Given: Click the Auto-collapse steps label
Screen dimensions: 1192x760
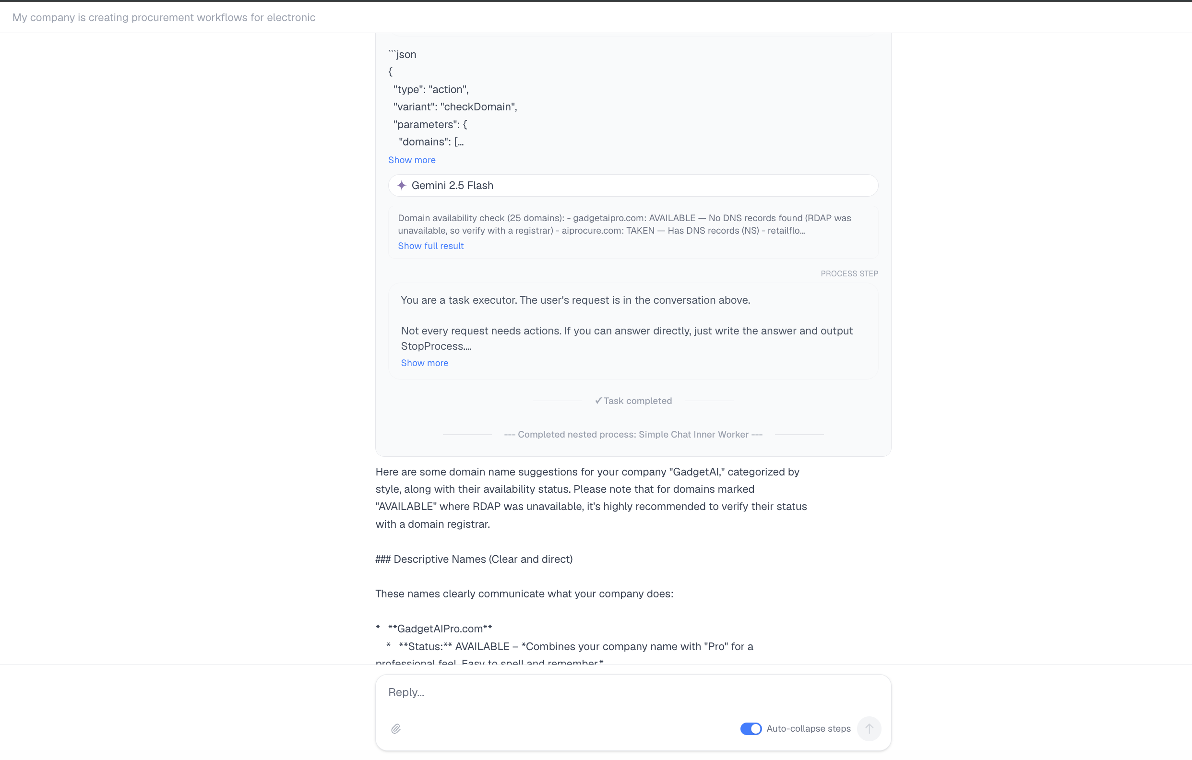Looking at the screenshot, I should pos(809,728).
